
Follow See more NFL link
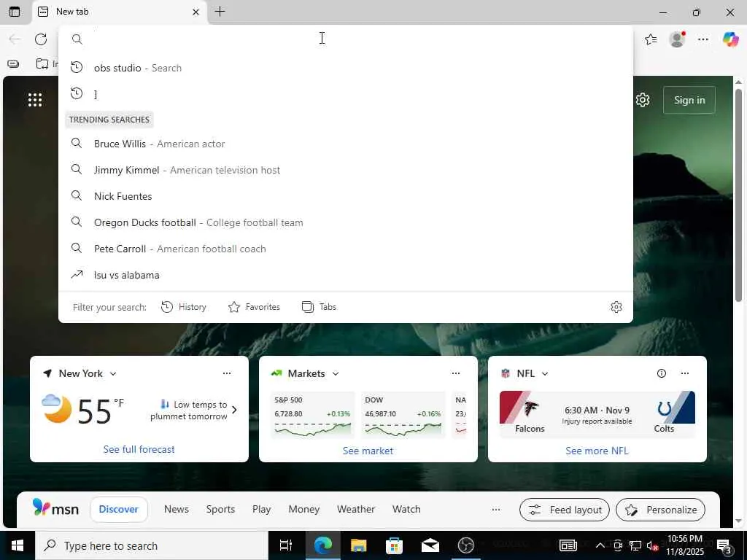coord(597,451)
